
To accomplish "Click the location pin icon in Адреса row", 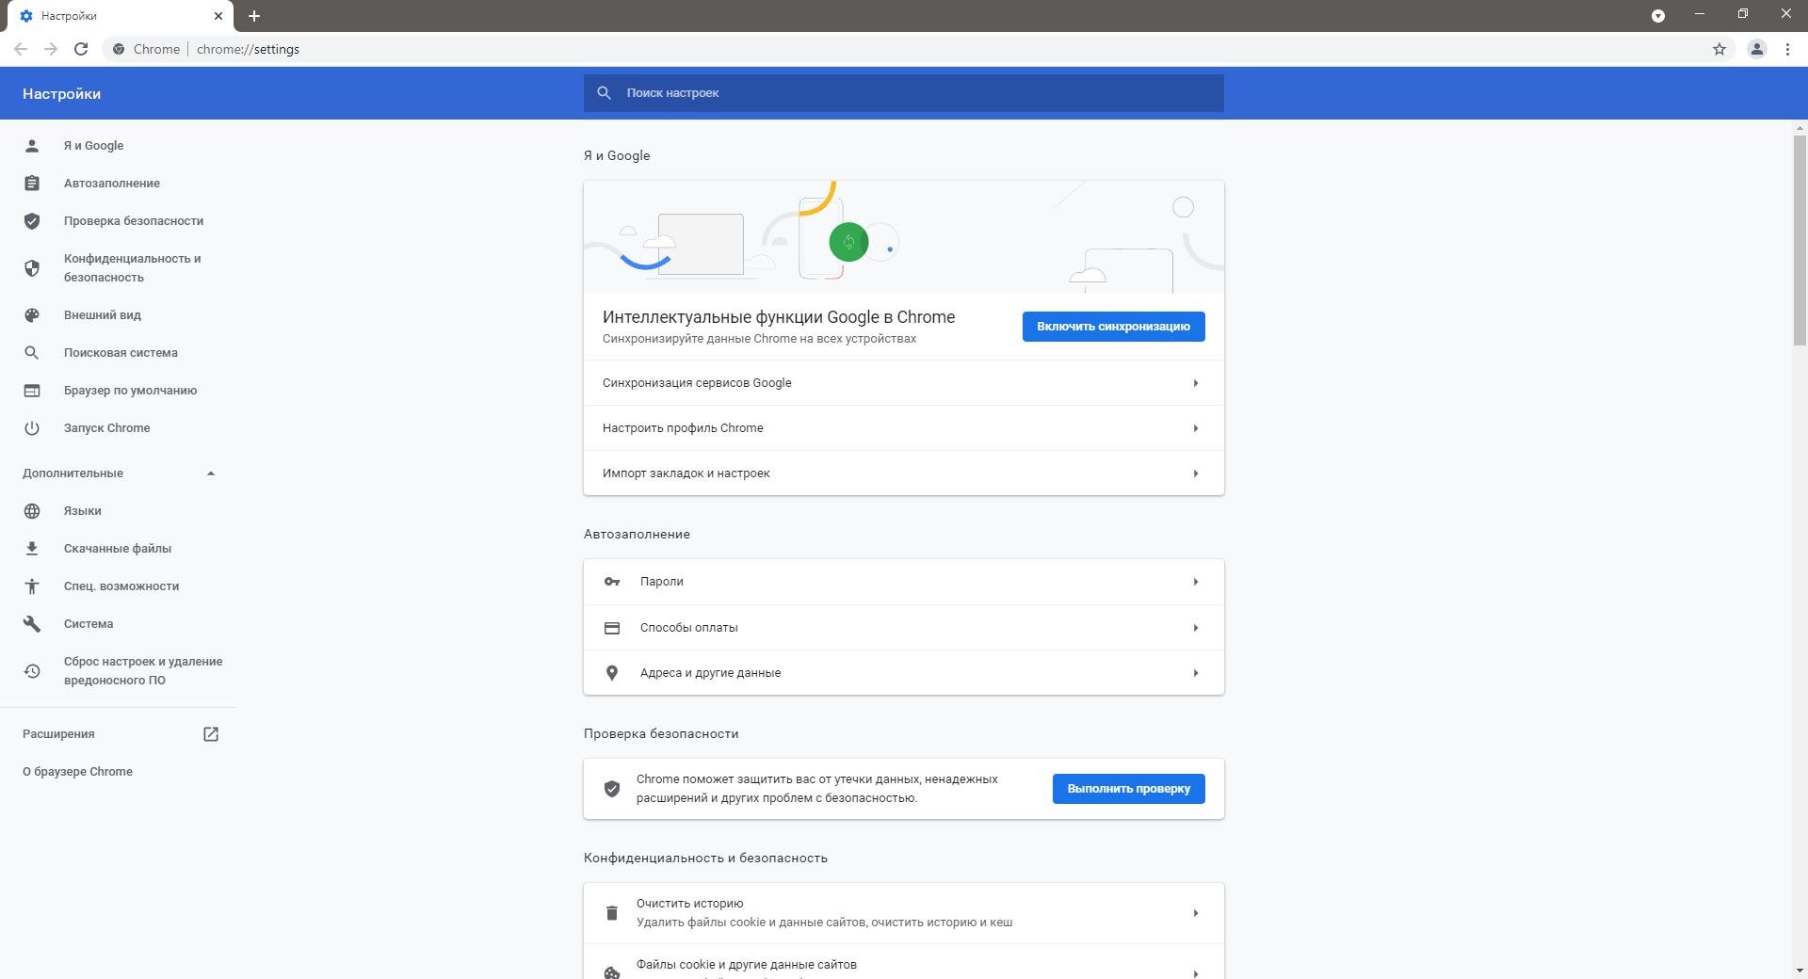I will pyautogui.click(x=612, y=673).
